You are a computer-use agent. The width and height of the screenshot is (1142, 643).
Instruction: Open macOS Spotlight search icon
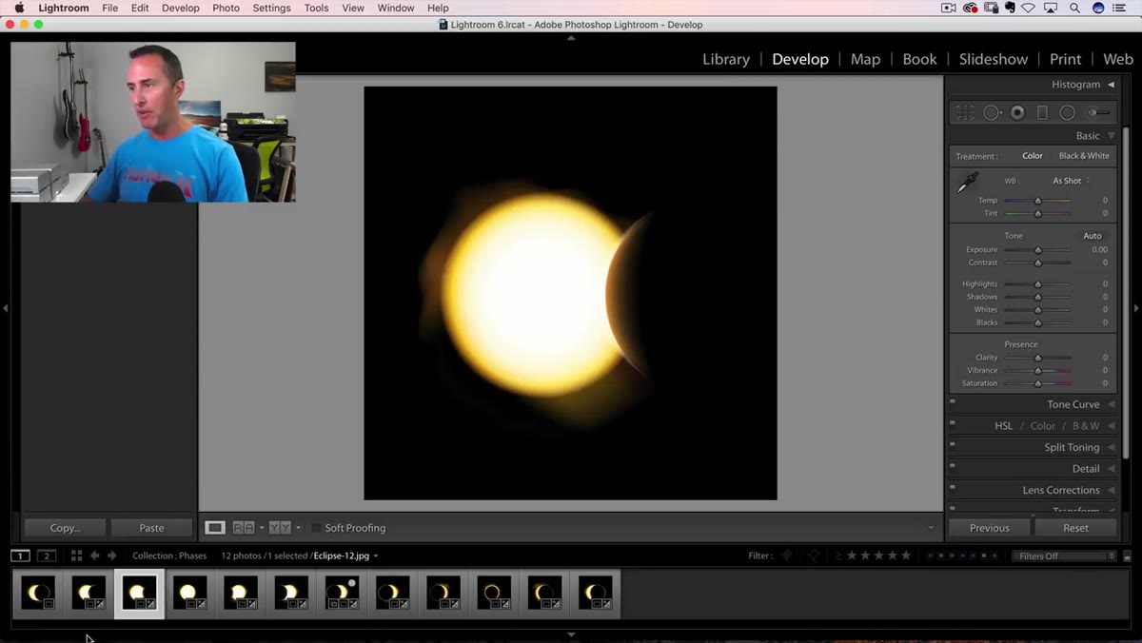tap(1074, 8)
